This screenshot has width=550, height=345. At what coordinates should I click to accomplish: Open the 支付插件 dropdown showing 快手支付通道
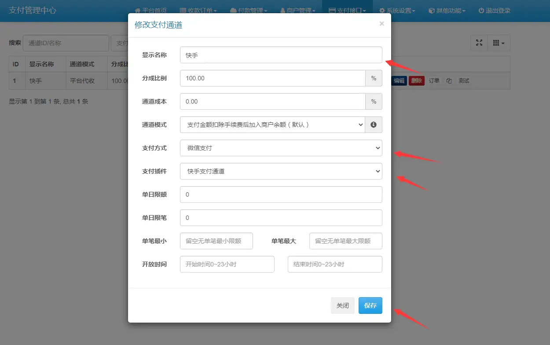281,171
